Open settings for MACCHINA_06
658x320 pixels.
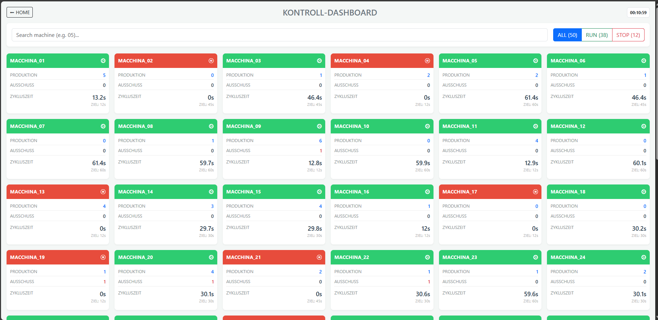tap(644, 61)
